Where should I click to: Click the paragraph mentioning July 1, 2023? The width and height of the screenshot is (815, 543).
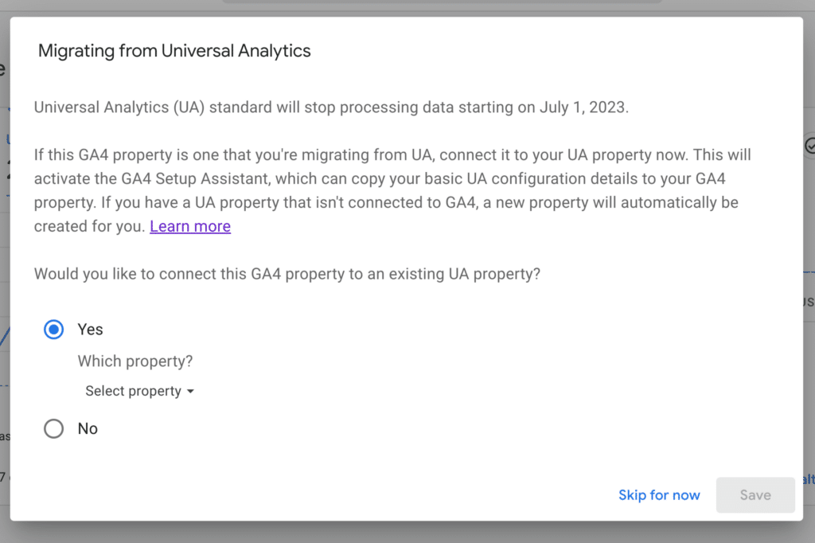[x=330, y=107]
